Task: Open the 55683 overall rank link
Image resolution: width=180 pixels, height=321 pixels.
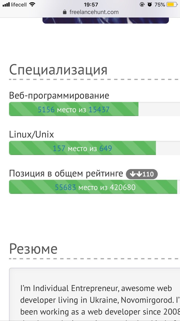Action: 65,187
